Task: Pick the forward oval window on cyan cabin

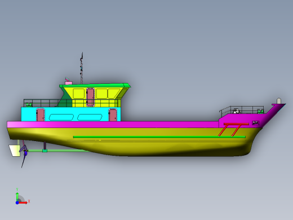Action: (x=90, y=117)
